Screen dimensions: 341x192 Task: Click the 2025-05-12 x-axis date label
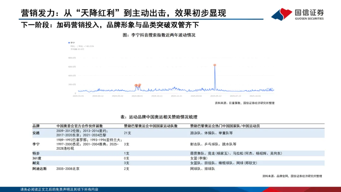216,96
